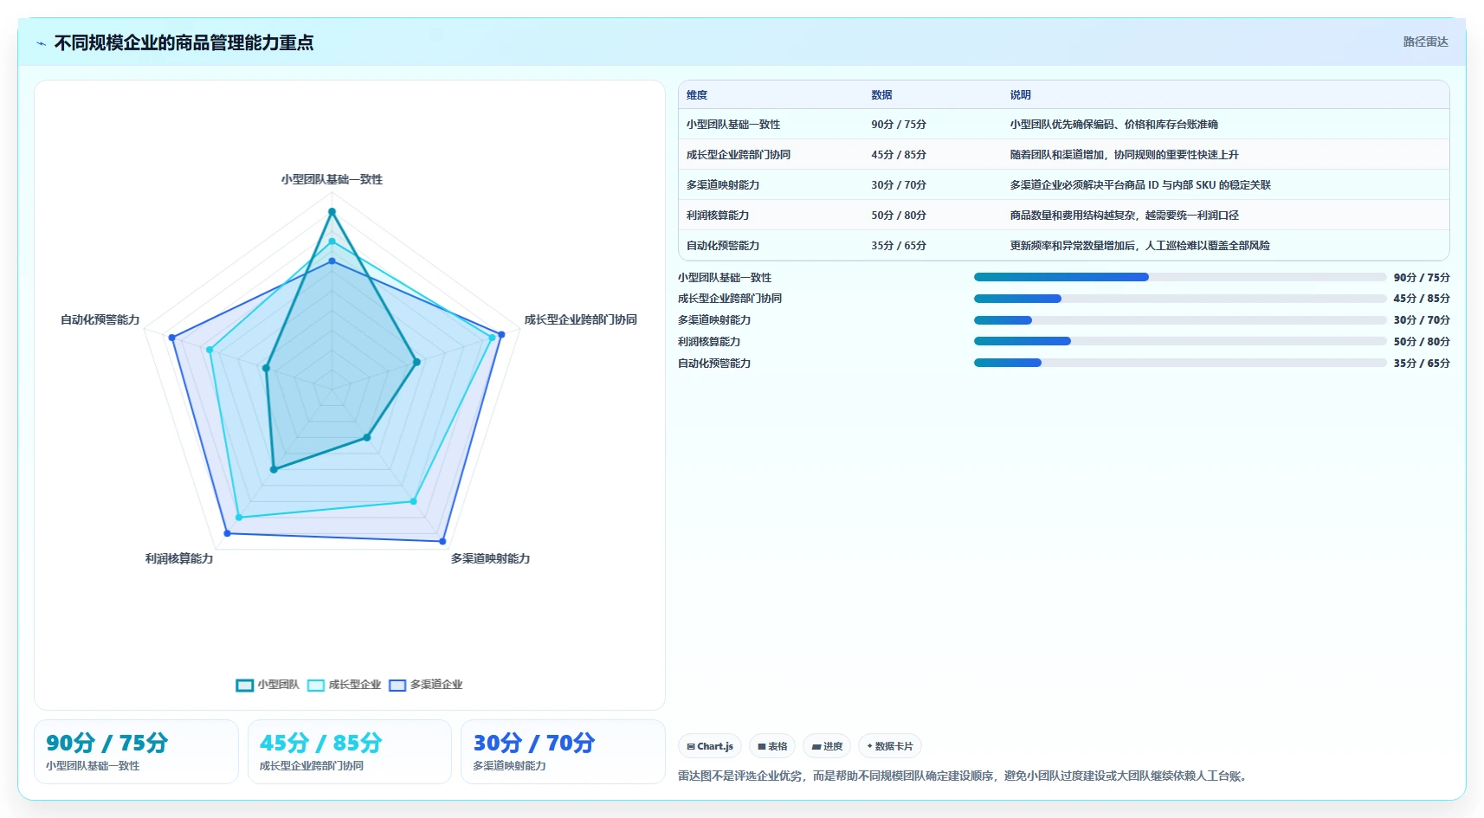The width and height of the screenshot is (1484, 818).
Task: Click 多渠道企业 data point on 多渠道映射能力 axis
Action: [442, 542]
